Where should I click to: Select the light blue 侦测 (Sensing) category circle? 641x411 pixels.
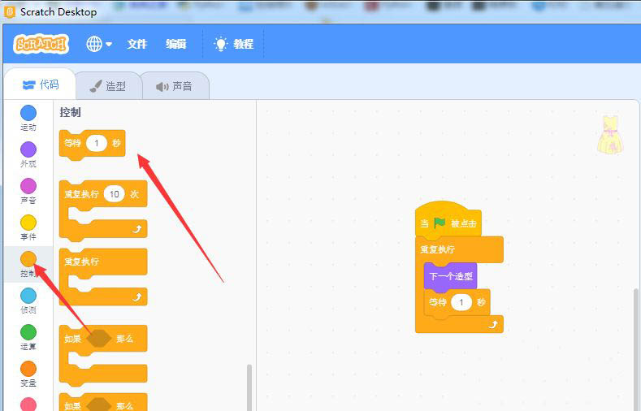tap(28, 296)
